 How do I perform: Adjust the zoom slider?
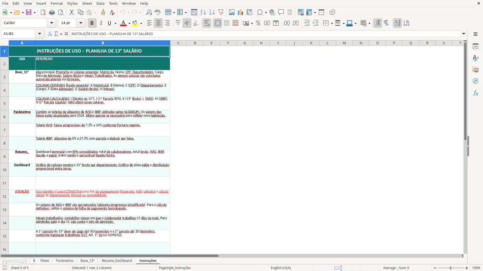tap(450, 268)
